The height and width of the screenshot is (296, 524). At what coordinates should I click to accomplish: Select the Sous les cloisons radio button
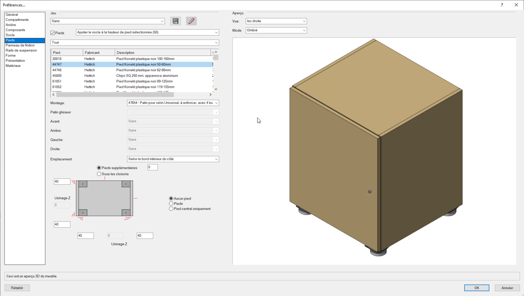coord(99,174)
